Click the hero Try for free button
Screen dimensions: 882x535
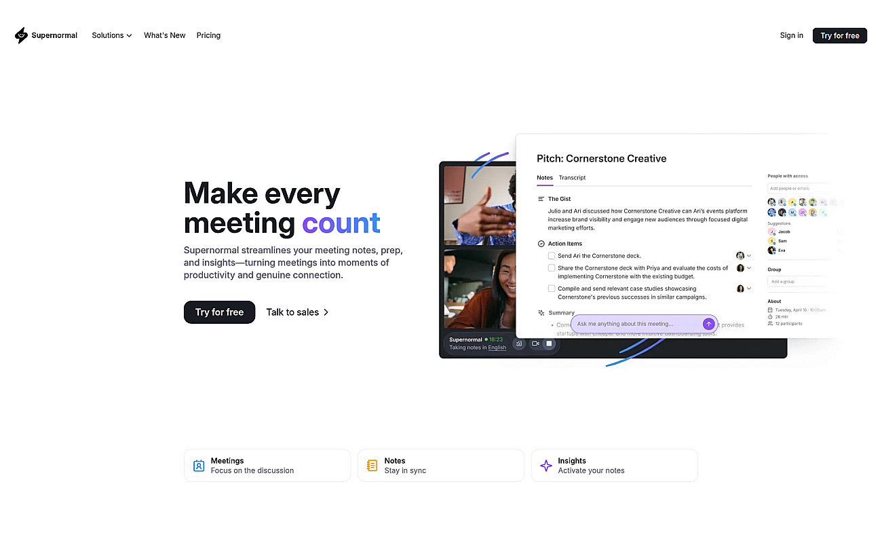219,312
